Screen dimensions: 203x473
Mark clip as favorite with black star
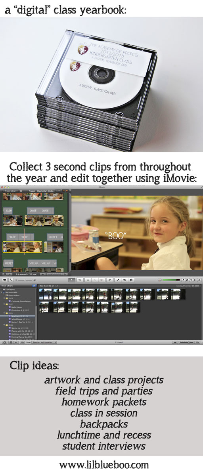(x=88, y=280)
